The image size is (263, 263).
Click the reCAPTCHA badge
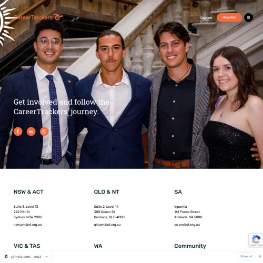(256, 240)
